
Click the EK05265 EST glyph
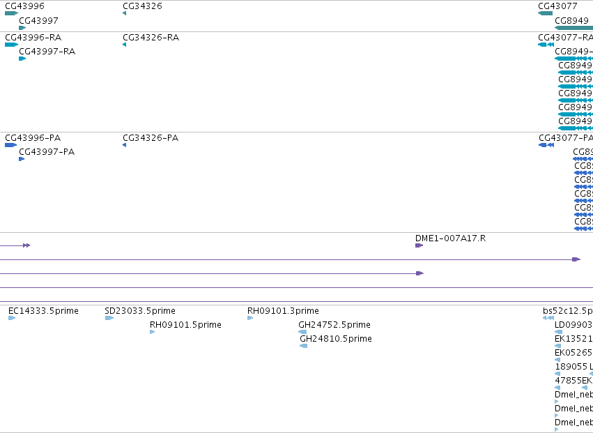coord(557,360)
